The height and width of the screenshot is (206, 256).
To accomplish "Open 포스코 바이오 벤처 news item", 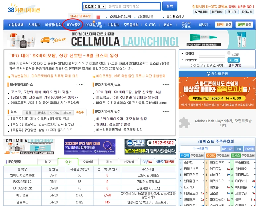I will (x=41, y=92).
